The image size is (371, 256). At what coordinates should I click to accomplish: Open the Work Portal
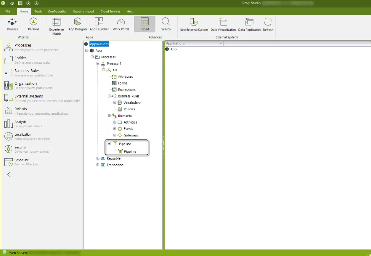(x=121, y=24)
